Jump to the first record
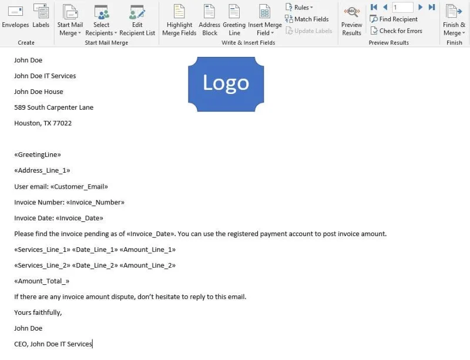Screen dimensions: 470x360 (x=374, y=7)
